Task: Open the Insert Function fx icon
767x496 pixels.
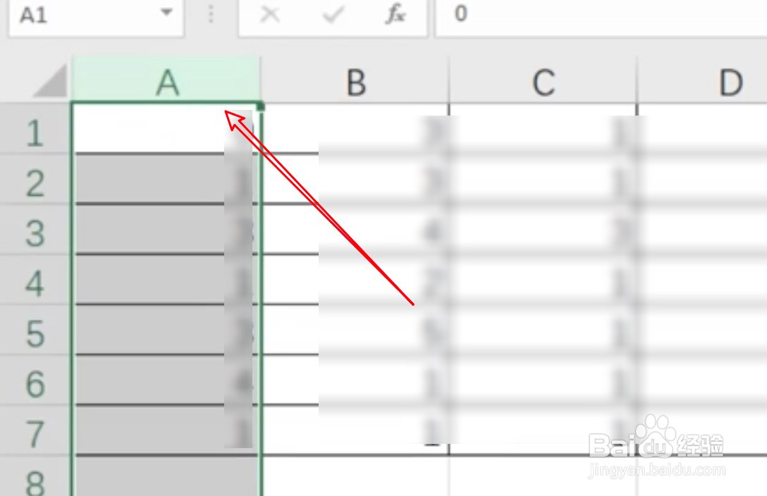Action: point(395,14)
